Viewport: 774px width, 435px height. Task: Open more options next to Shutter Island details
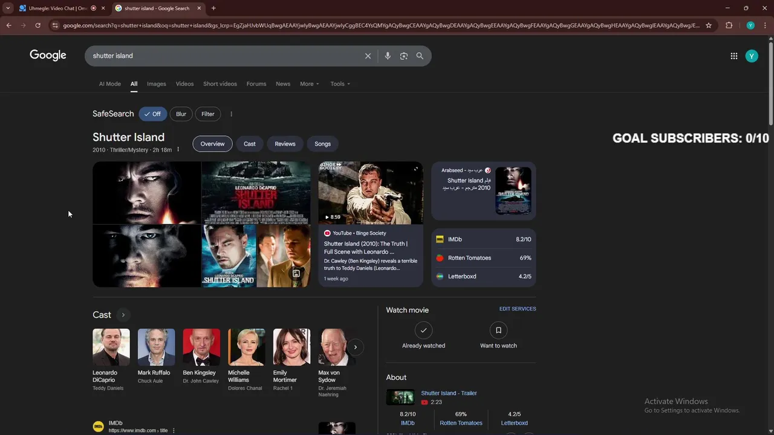pyautogui.click(x=178, y=149)
